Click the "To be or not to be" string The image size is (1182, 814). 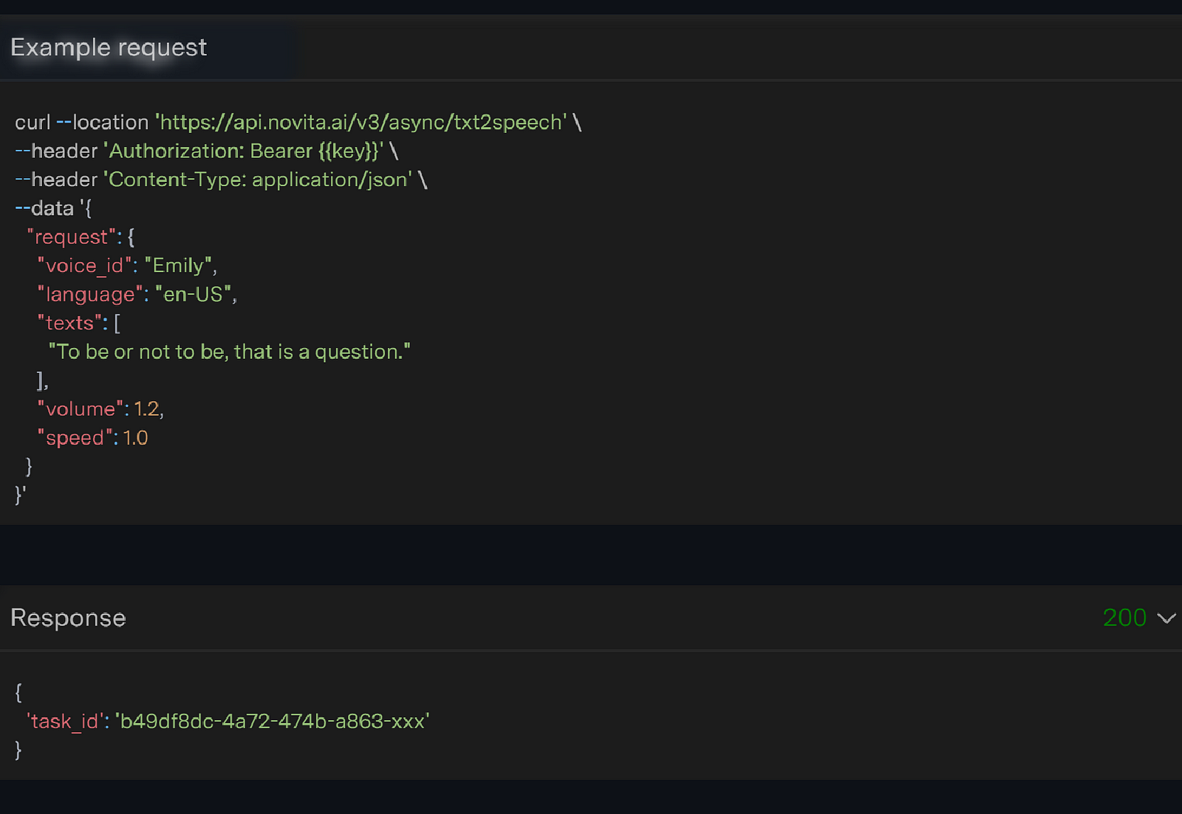click(x=229, y=352)
